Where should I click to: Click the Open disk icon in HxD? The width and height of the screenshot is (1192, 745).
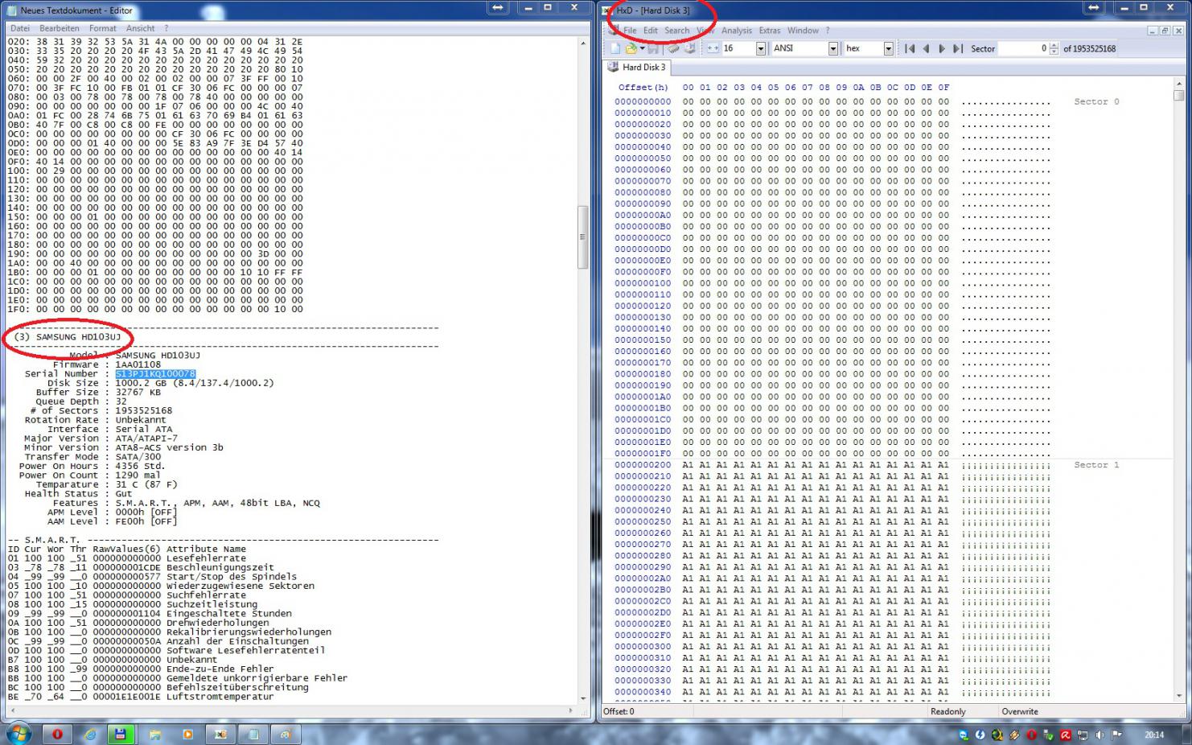pyautogui.click(x=690, y=48)
